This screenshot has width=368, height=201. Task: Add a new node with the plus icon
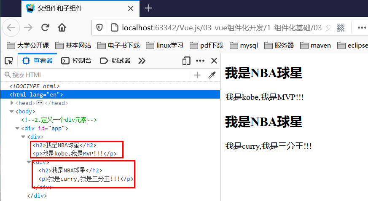pyautogui.click(x=197, y=75)
